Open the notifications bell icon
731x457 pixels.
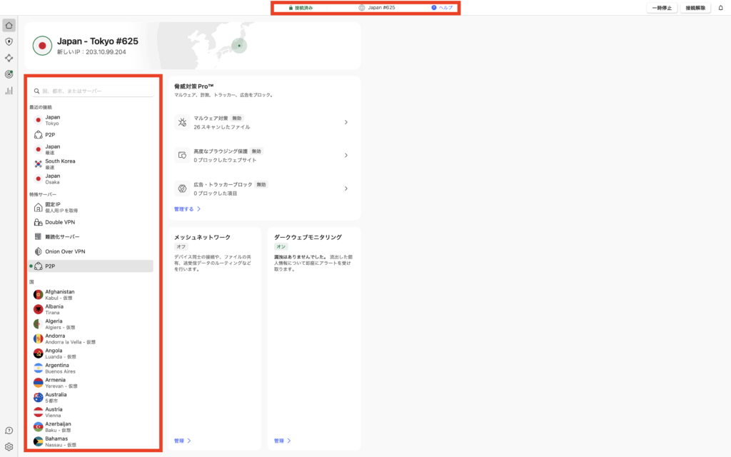point(721,7)
